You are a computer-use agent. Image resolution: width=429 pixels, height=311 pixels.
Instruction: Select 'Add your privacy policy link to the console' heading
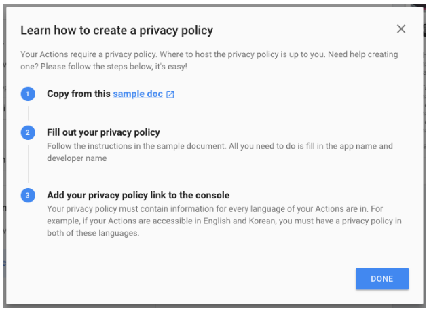pos(138,195)
